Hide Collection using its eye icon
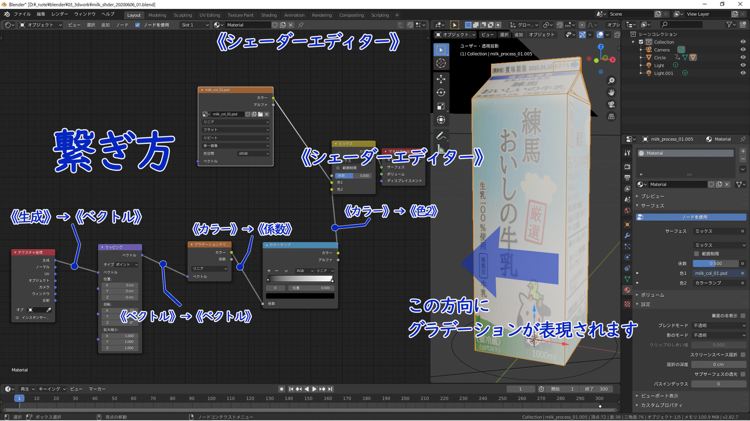Image resolution: width=750 pixels, height=421 pixels. point(743,42)
